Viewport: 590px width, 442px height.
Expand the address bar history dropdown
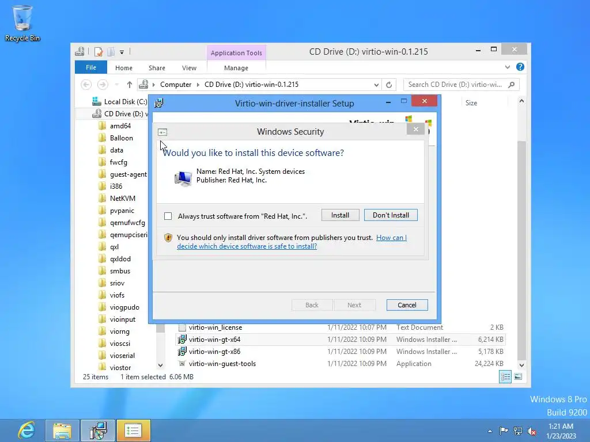(376, 85)
